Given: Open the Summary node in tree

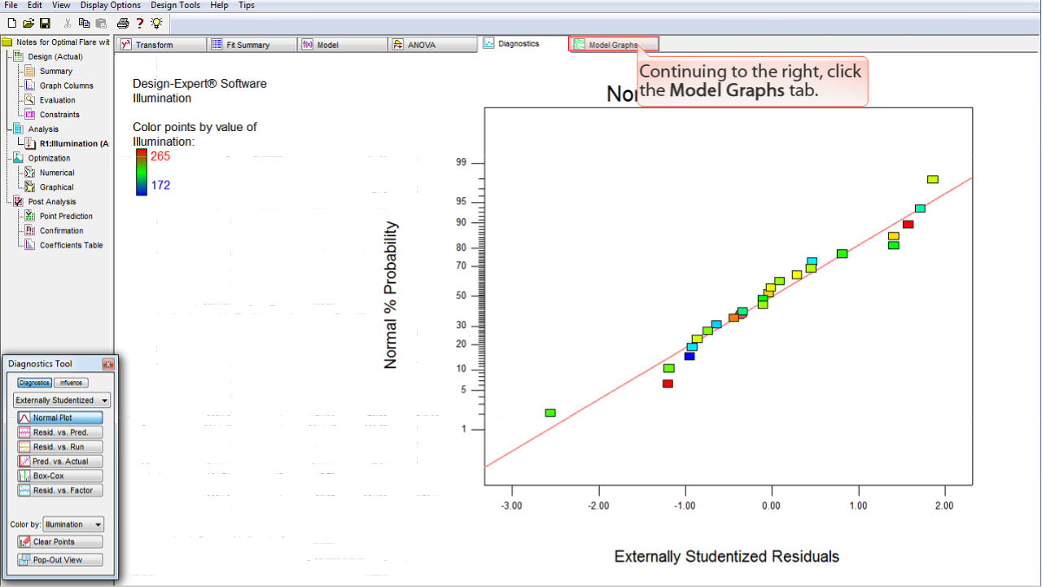Looking at the screenshot, I should [49, 72].
